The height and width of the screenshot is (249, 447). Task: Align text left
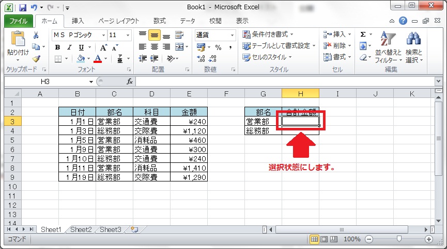tap(142, 46)
